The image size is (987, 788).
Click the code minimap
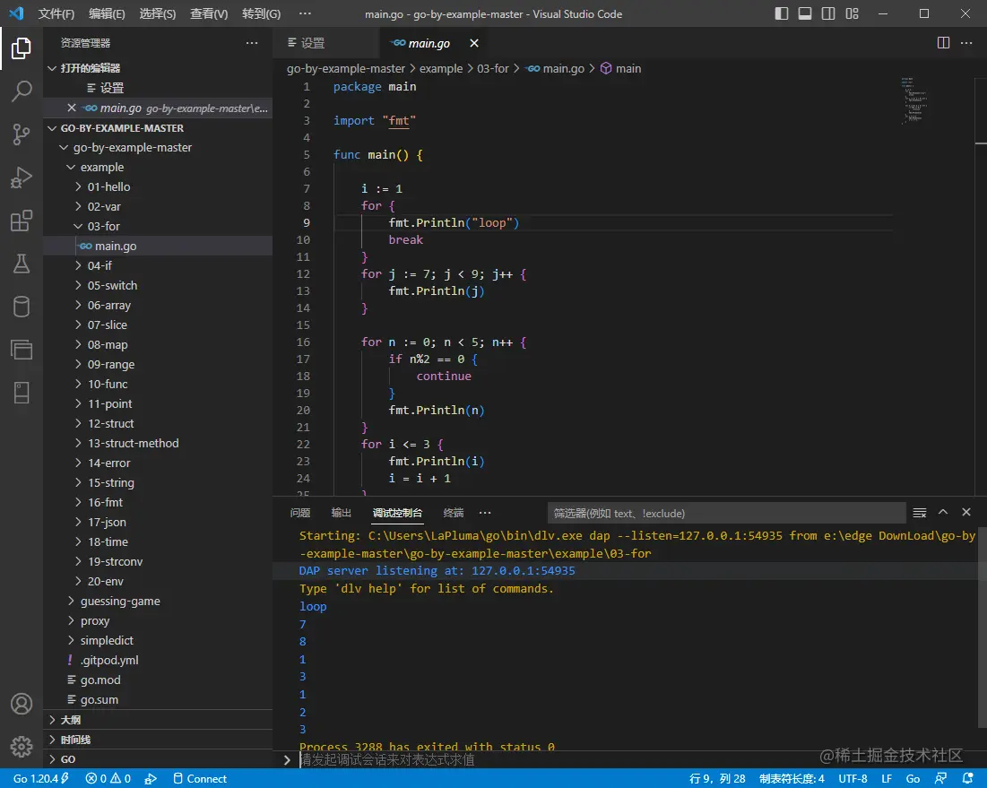click(913, 100)
